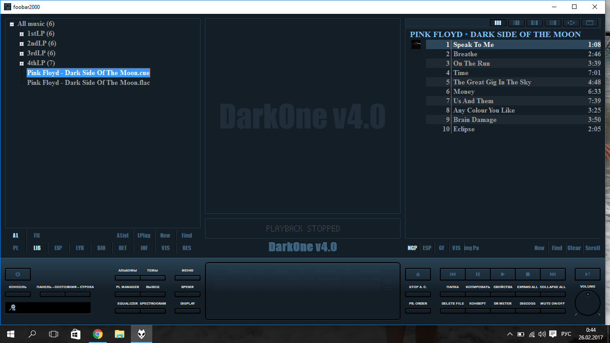Select the ESP tab
The image size is (610, 343).
coord(427,248)
